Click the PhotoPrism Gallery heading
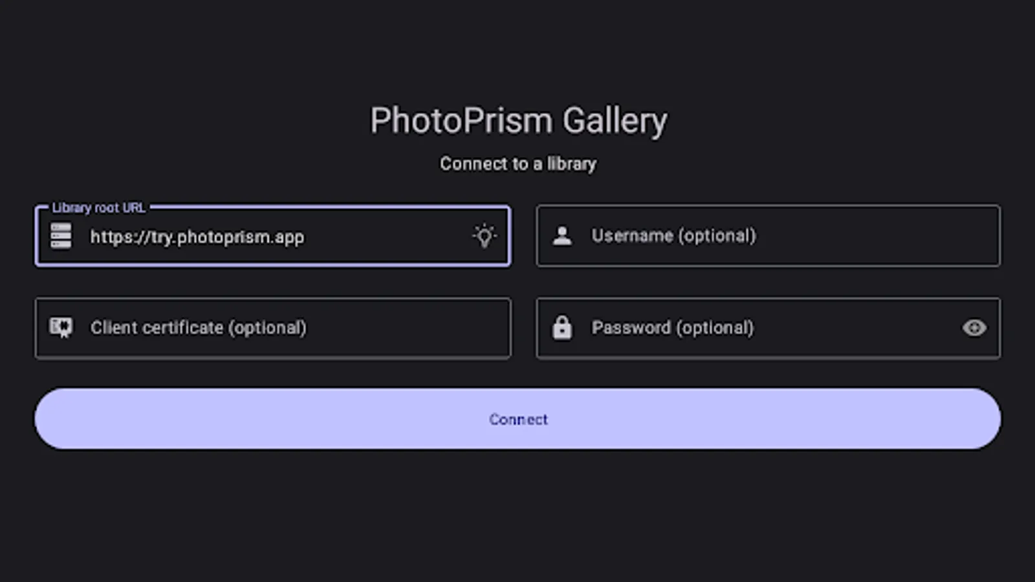The height and width of the screenshot is (582, 1035). (x=518, y=121)
